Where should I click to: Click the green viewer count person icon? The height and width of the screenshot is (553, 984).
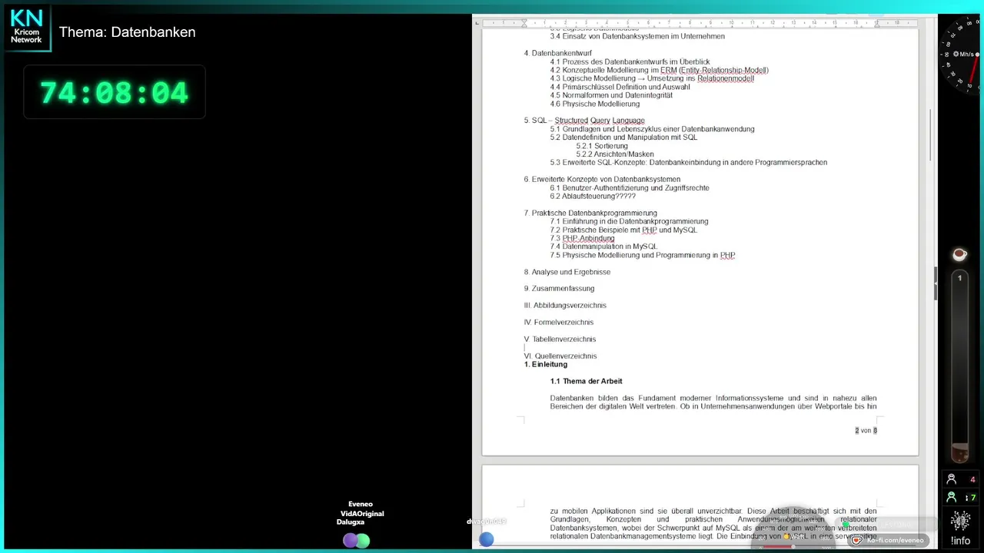pyautogui.click(x=951, y=498)
